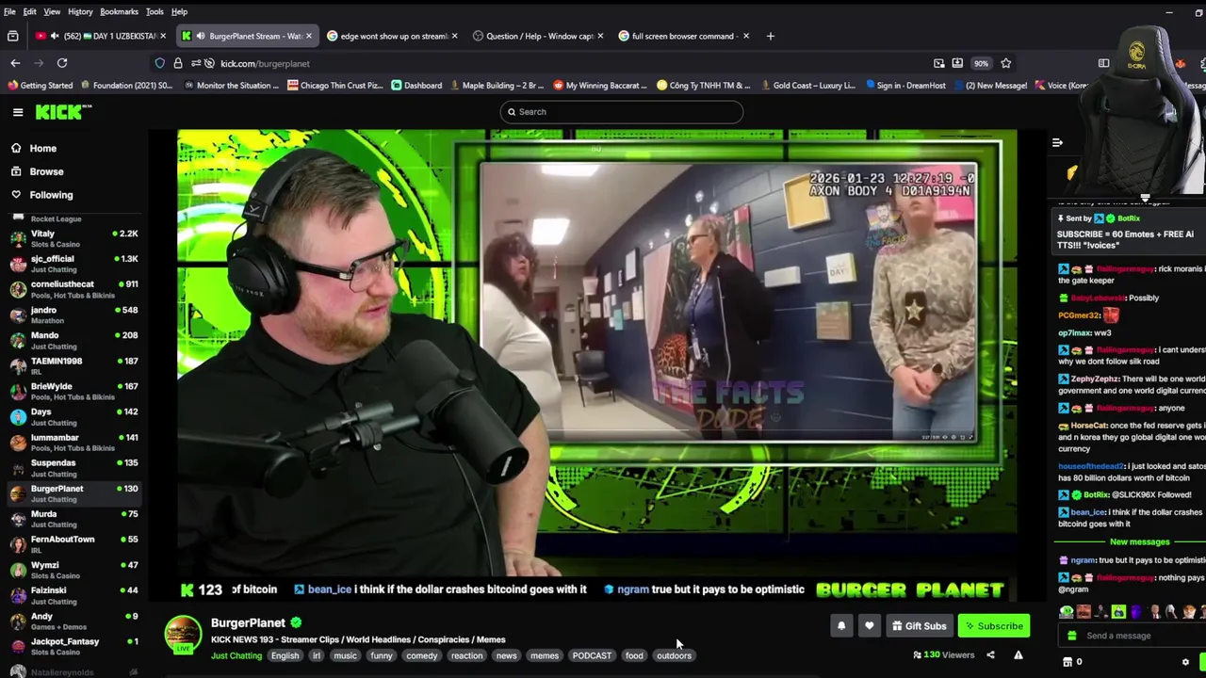Open the File menu
The width and height of the screenshot is (1206, 678).
click(9, 11)
